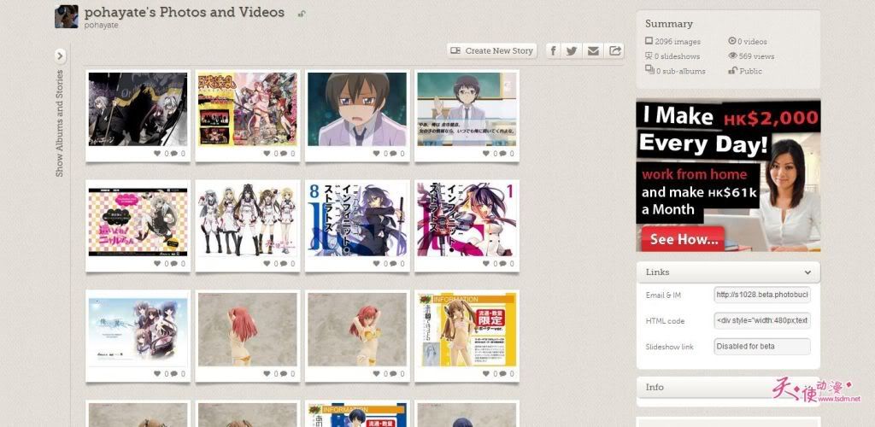Open the share arrow icon
Image resolution: width=875 pixels, height=427 pixels.
(x=614, y=50)
